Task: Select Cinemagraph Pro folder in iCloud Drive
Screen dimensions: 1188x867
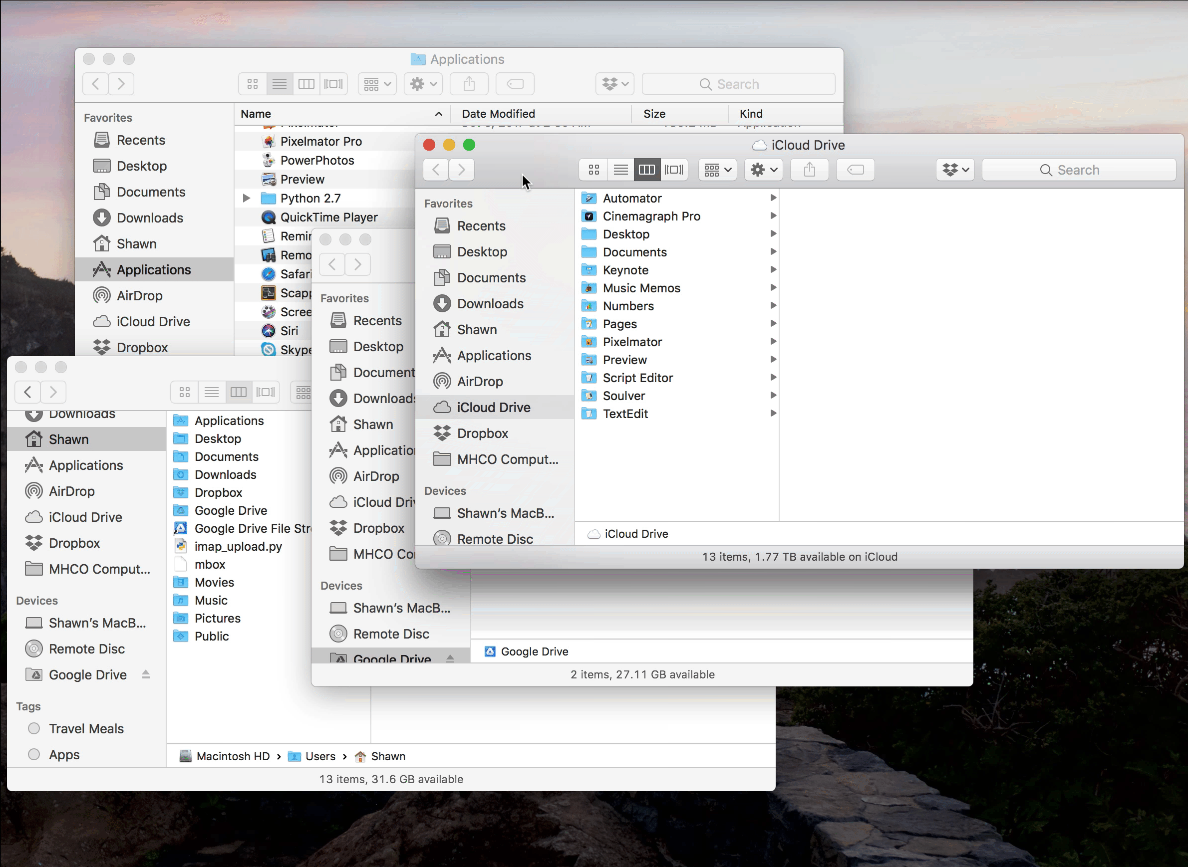Action: (677, 216)
